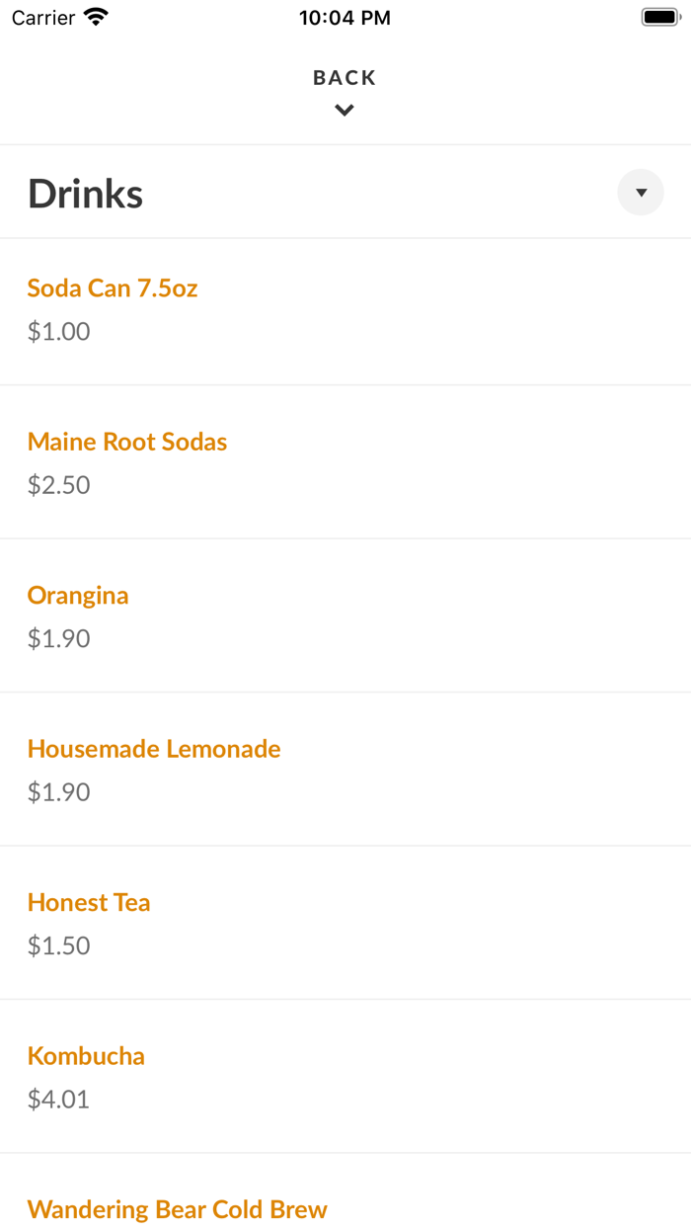Tap the Wi-Fi signal icon
The width and height of the screenshot is (691, 1229).
pos(95,16)
